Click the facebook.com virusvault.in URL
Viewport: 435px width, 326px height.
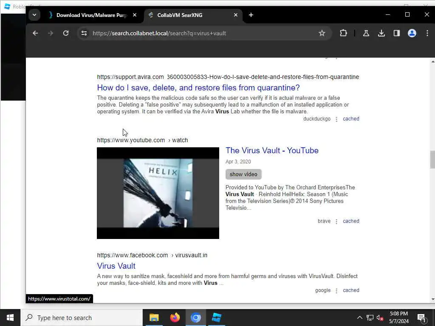[x=152, y=255]
